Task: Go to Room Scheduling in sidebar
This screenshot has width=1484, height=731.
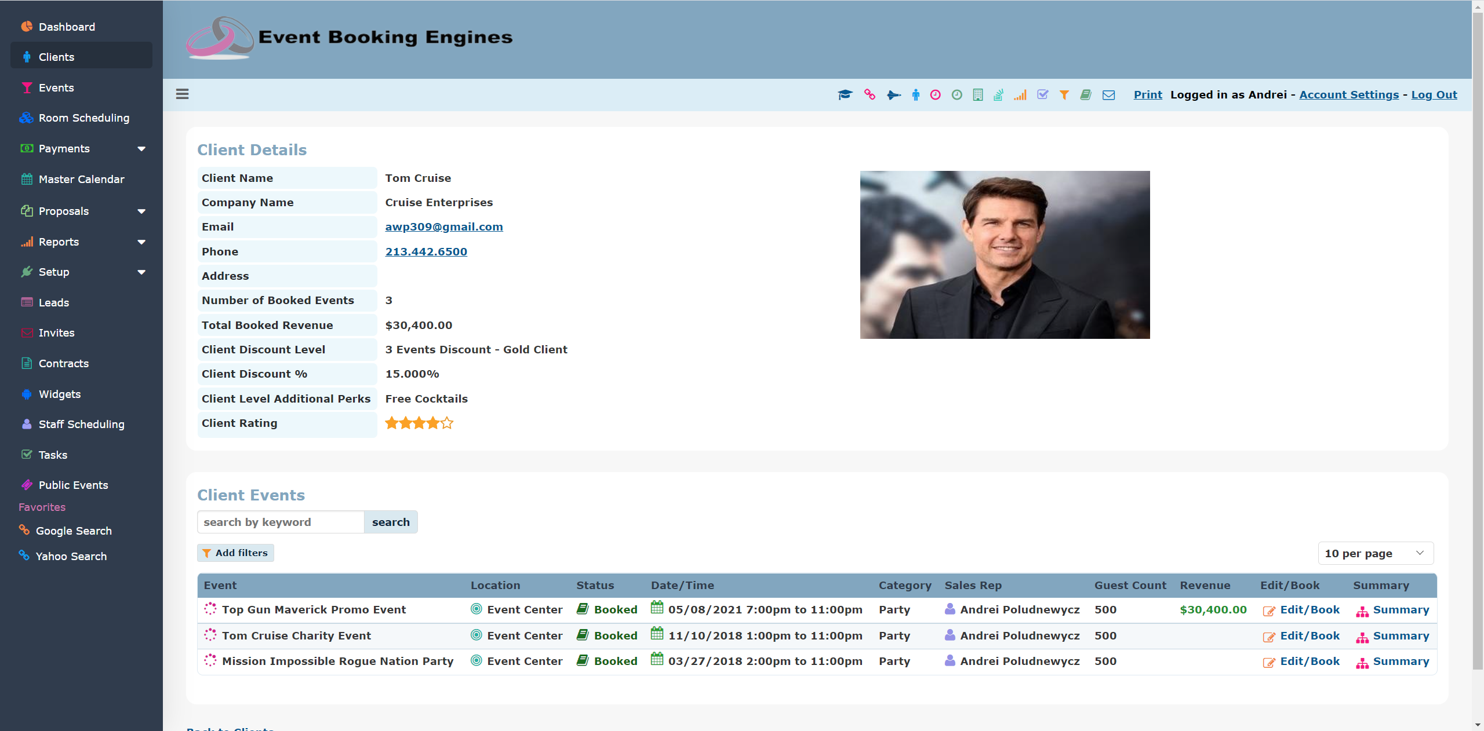Action: (83, 118)
